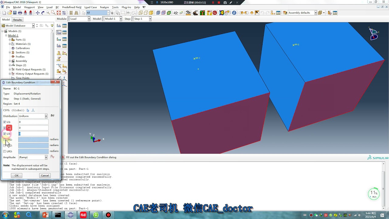Click the recording pause button
The image size is (389, 219).
[213, 2]
